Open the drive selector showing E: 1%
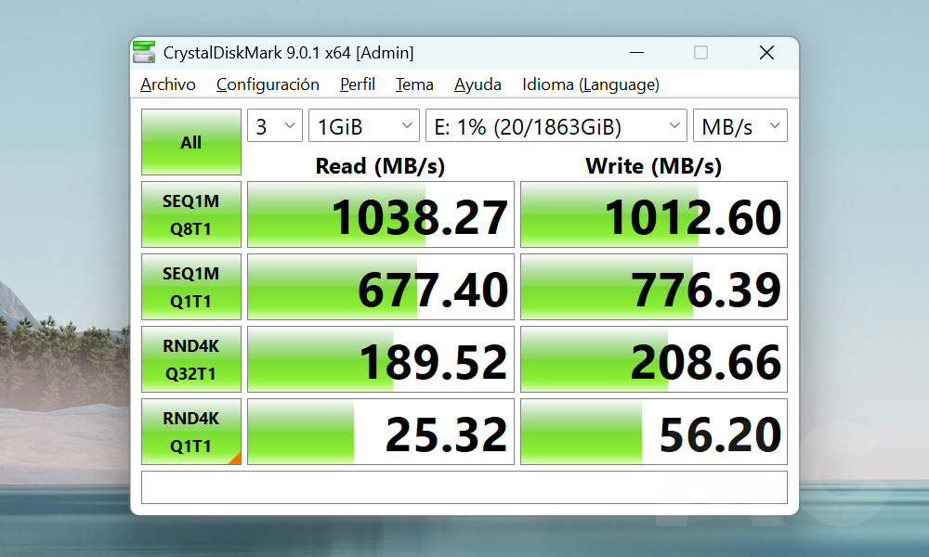The height and width of the screenshot is (557, 929). tap(556, 126)
